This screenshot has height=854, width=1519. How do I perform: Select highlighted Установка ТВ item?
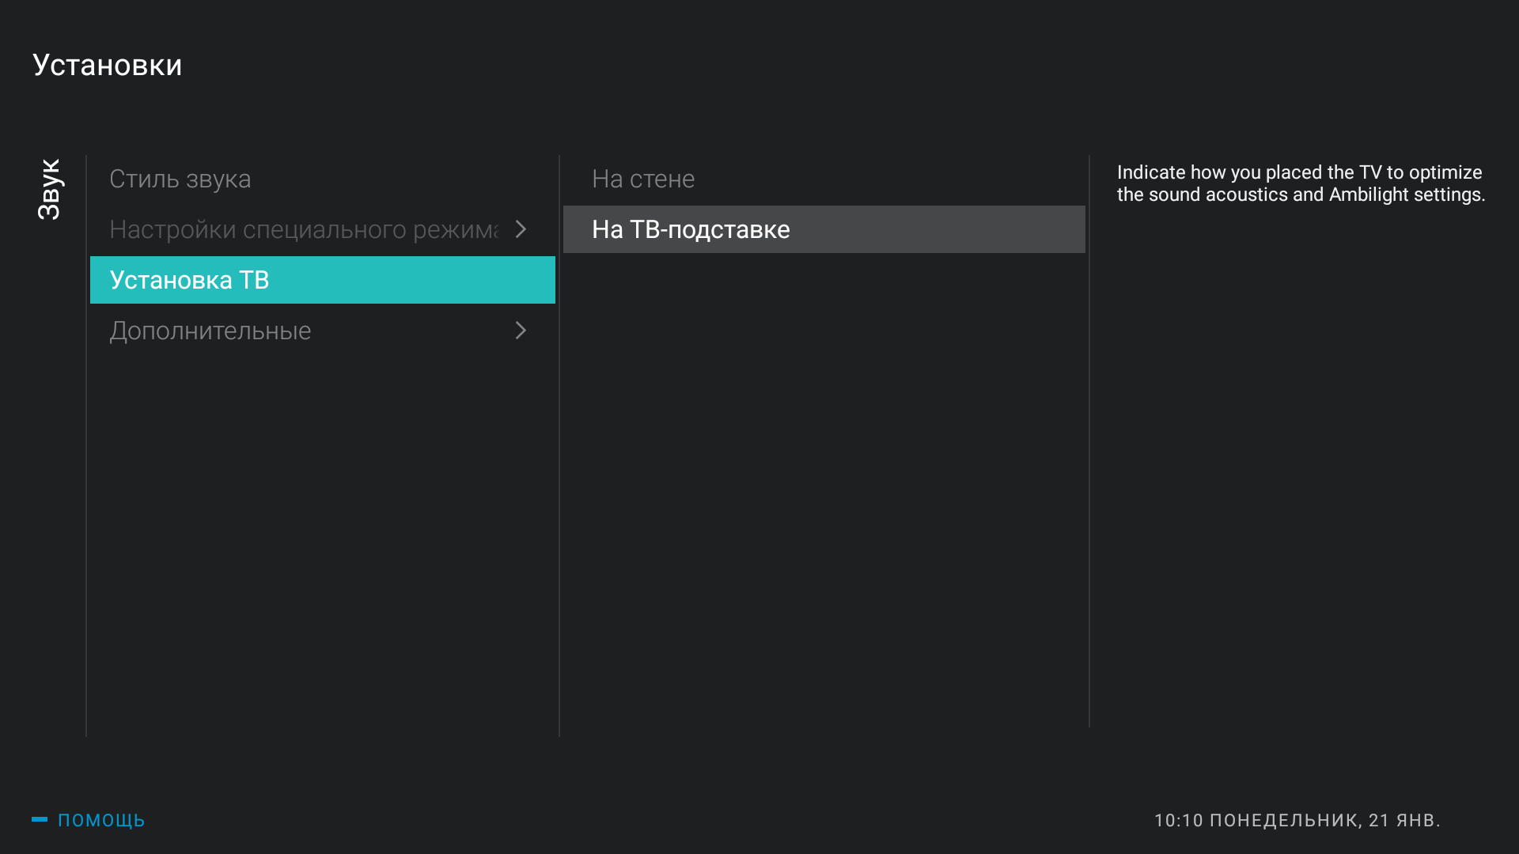pyautogui.click(x=323, y=280)
